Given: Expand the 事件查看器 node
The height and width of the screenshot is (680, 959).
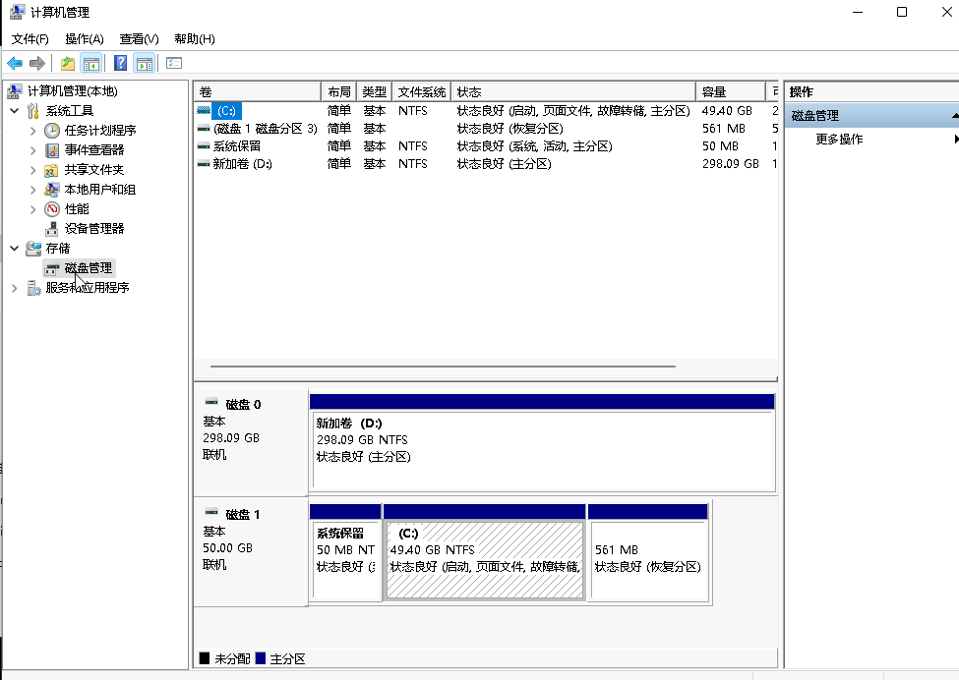Looking at the screenshot, I should 33,149.
